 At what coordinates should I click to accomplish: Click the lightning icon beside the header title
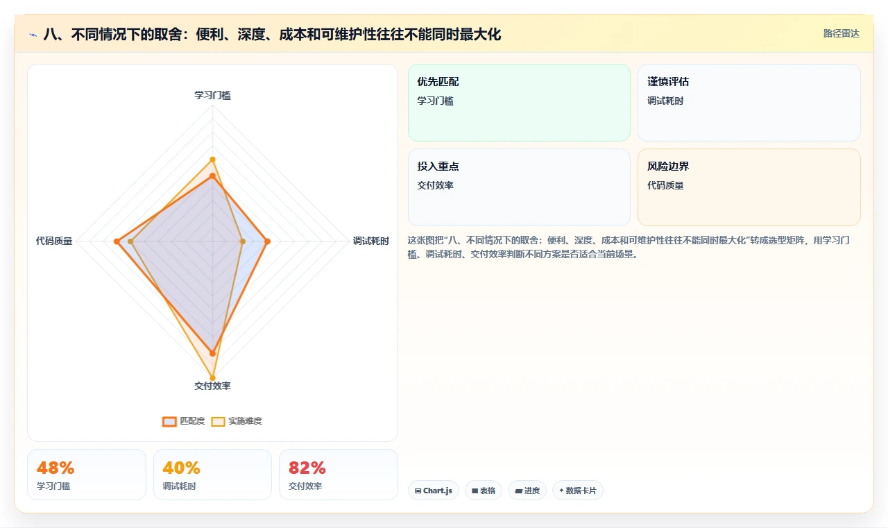tap(33, 34)
